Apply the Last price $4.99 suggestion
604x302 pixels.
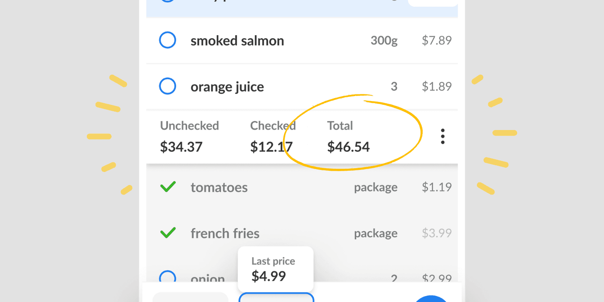point(275,269)
